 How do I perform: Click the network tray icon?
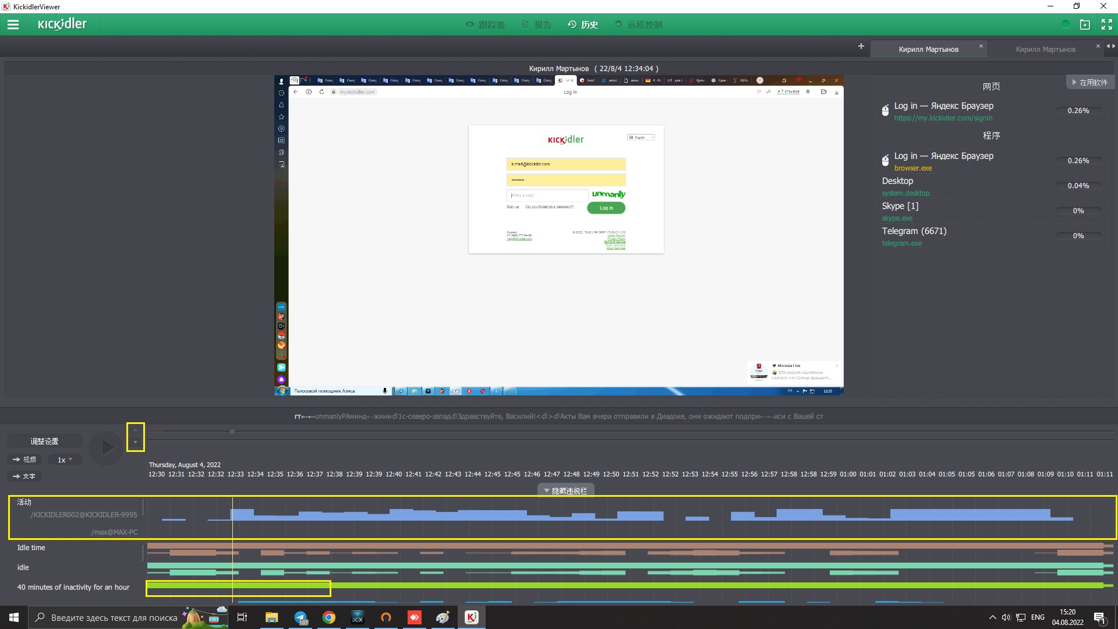tap(1021, 617)
